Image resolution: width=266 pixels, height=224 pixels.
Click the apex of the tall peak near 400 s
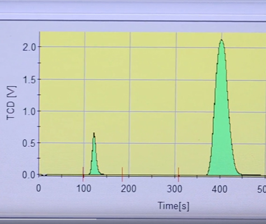coord(222,40)
